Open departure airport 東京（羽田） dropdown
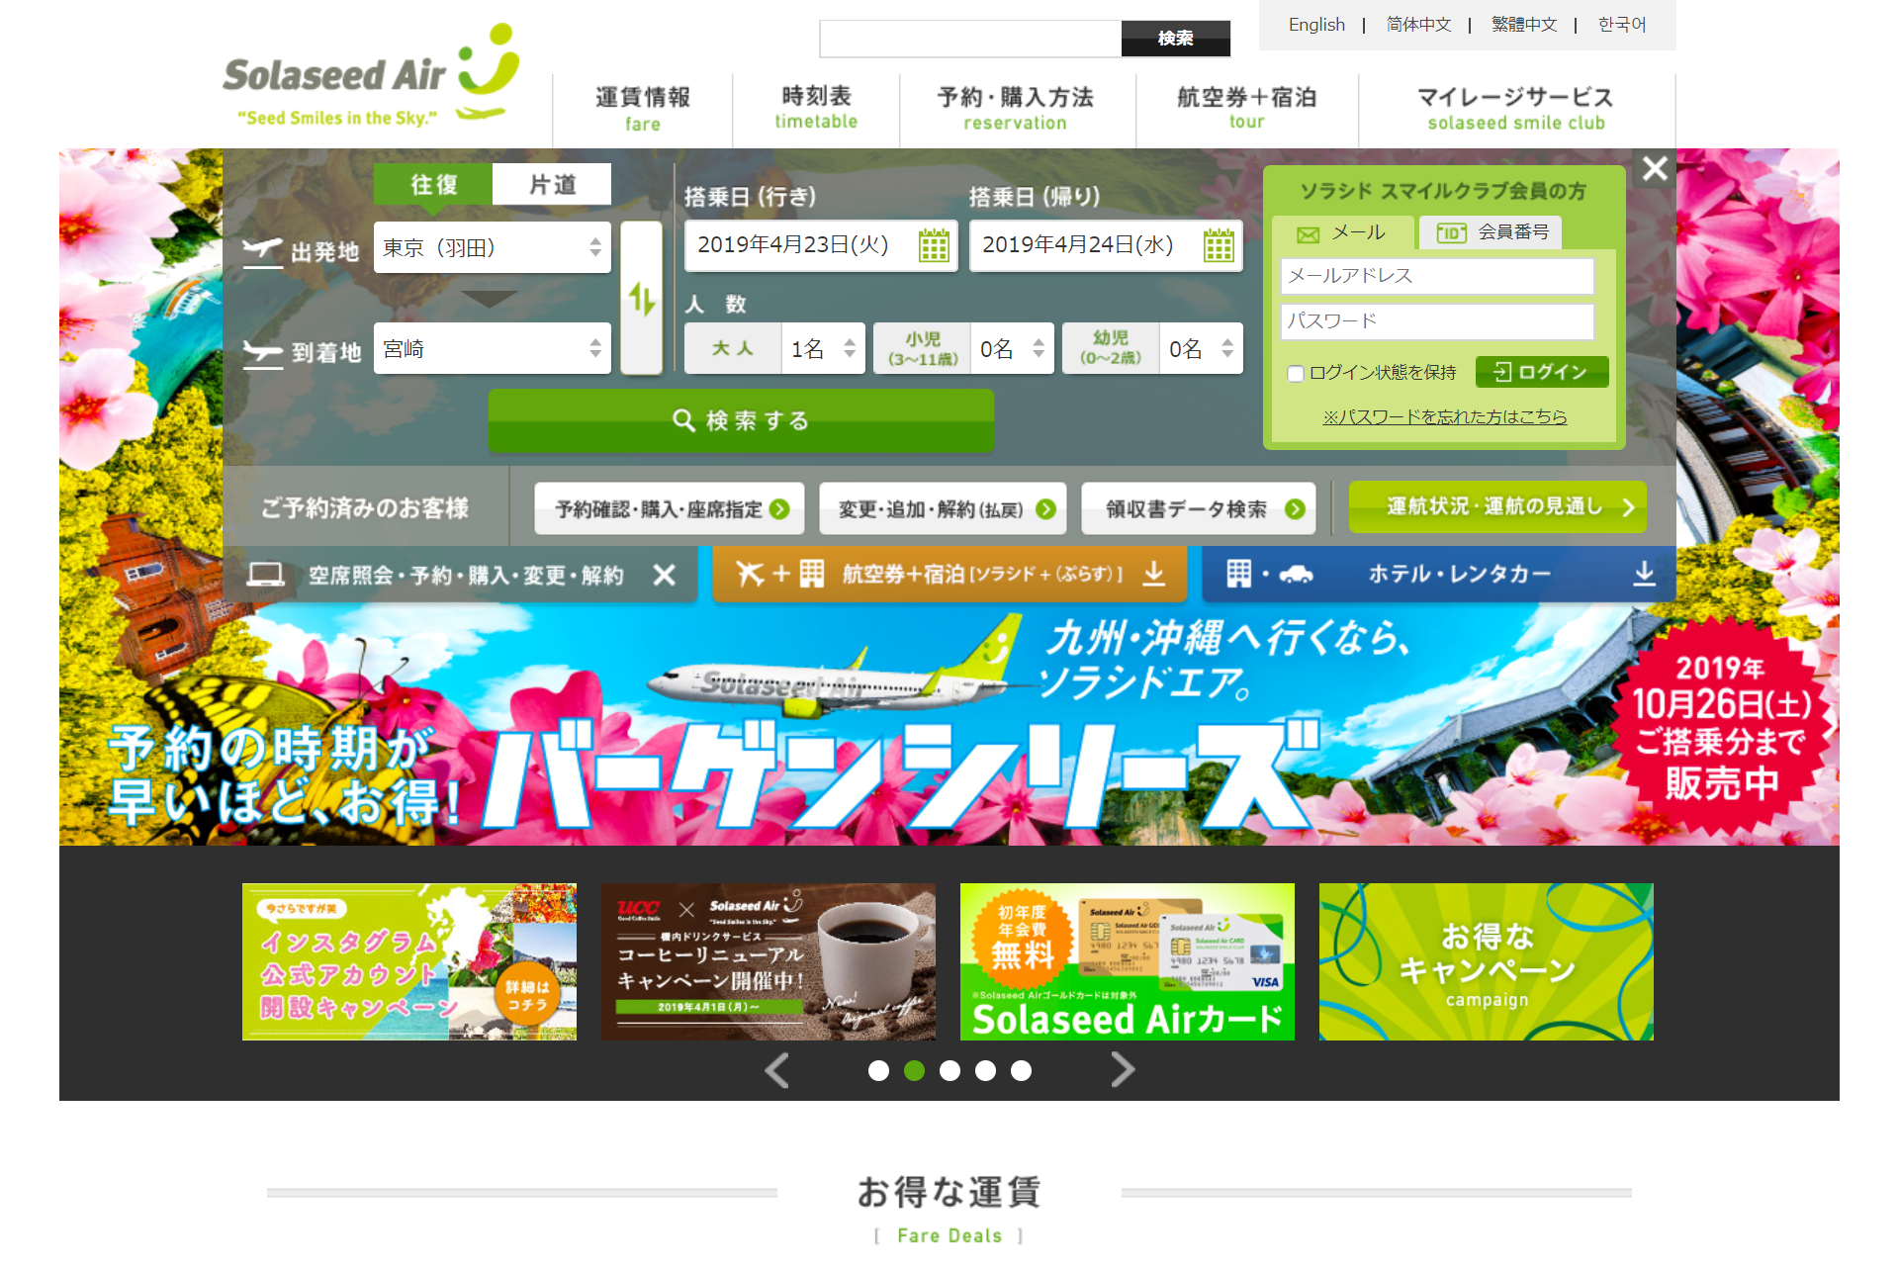1899x1266 pixels. tap(492, 247)
